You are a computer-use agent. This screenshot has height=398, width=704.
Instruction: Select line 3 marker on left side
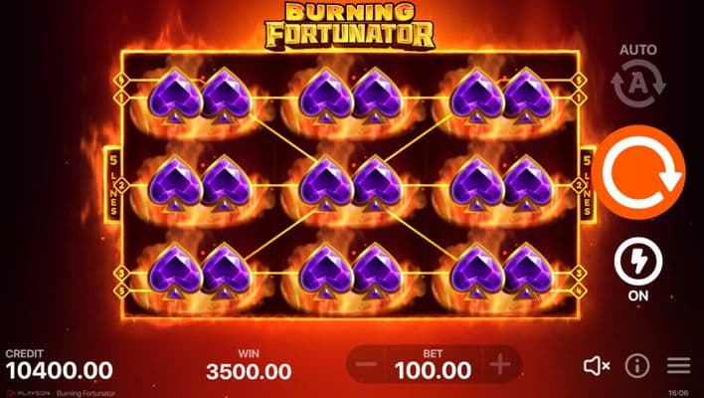point(121,273)
